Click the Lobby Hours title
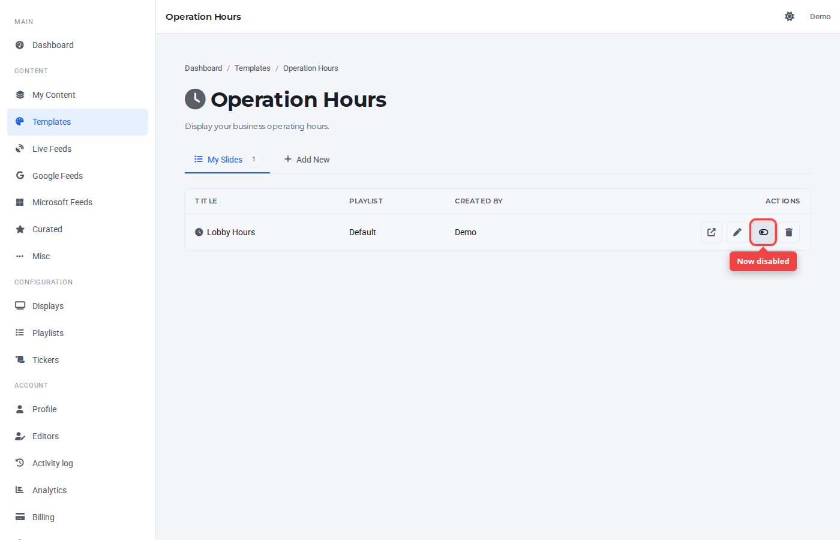 [x=231, y=232]
